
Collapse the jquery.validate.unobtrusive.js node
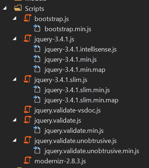pos(15,140)
